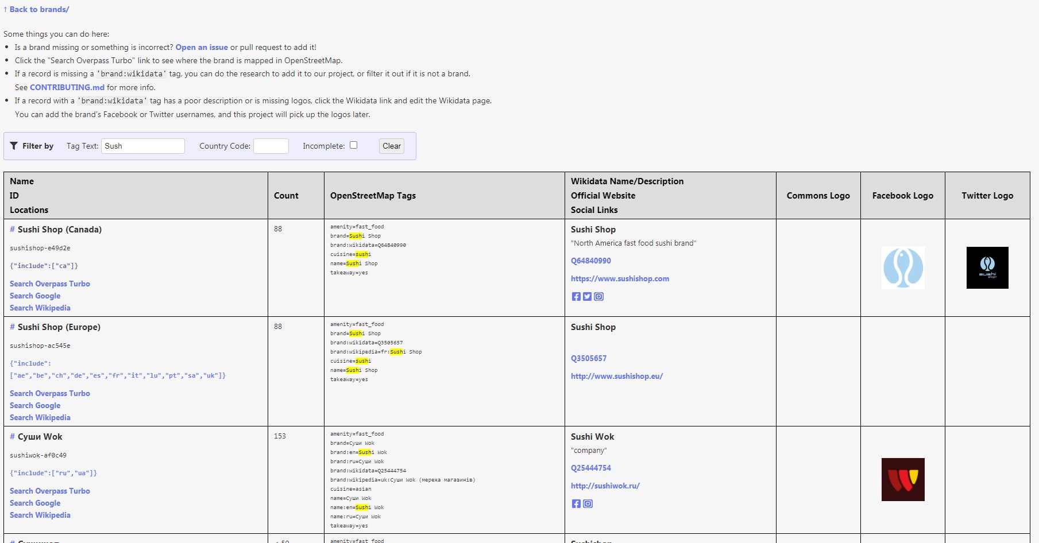Search Google for Суши Wok
Viewport: 1039px width, 543px height.
pyautogui.click(x=35, y=503)
